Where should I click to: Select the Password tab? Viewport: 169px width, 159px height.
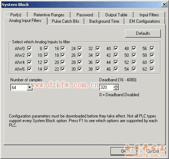[x=85, y=15]
